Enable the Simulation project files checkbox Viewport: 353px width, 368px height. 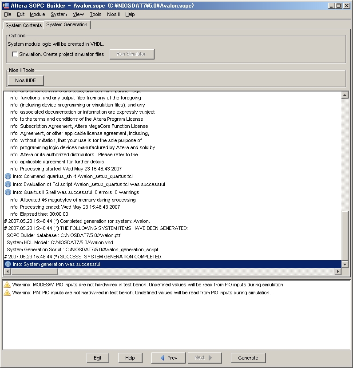pos(15,54)
